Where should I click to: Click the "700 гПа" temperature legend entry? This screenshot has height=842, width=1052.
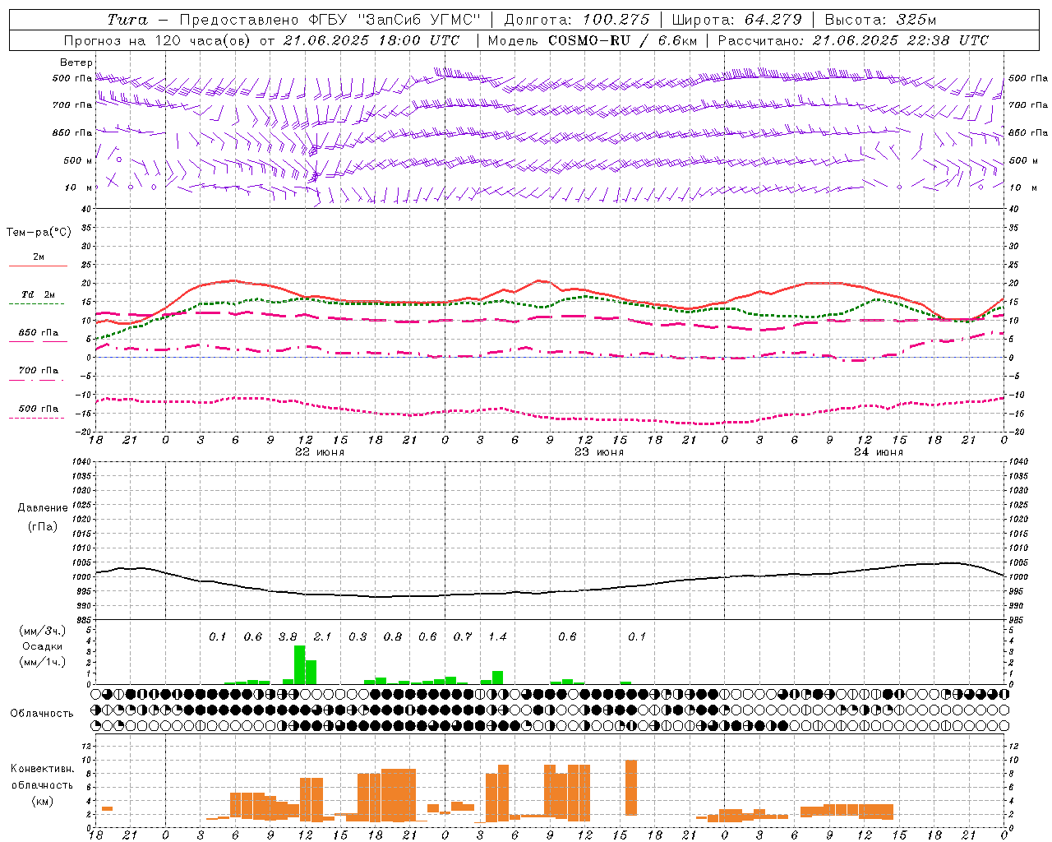point(39,370)
